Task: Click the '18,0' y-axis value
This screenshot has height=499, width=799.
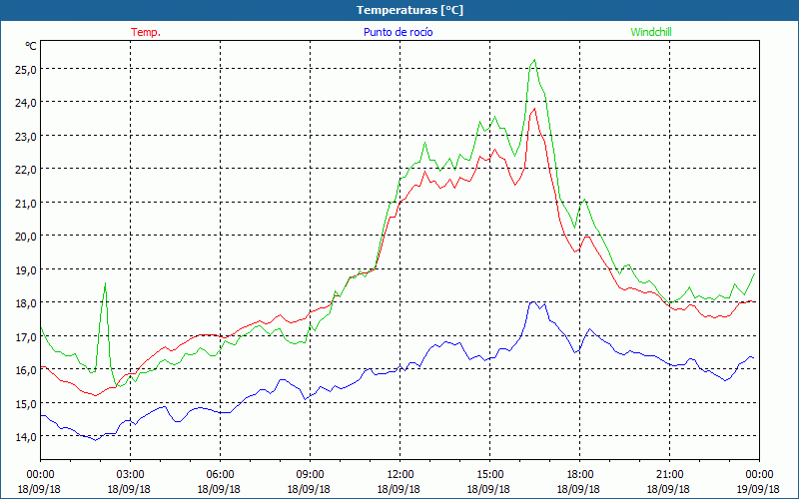Action: (27, 303)
